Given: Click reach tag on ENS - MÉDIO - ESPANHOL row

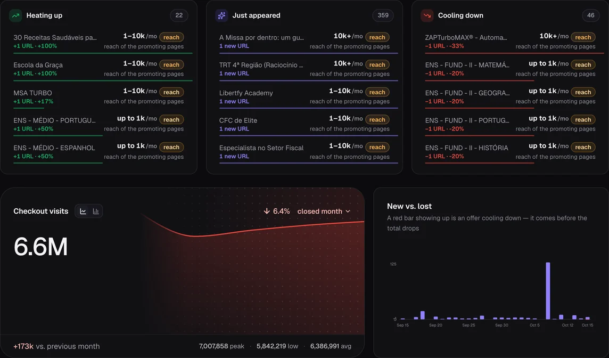Looking at the screenshot, I should point(171,147).
